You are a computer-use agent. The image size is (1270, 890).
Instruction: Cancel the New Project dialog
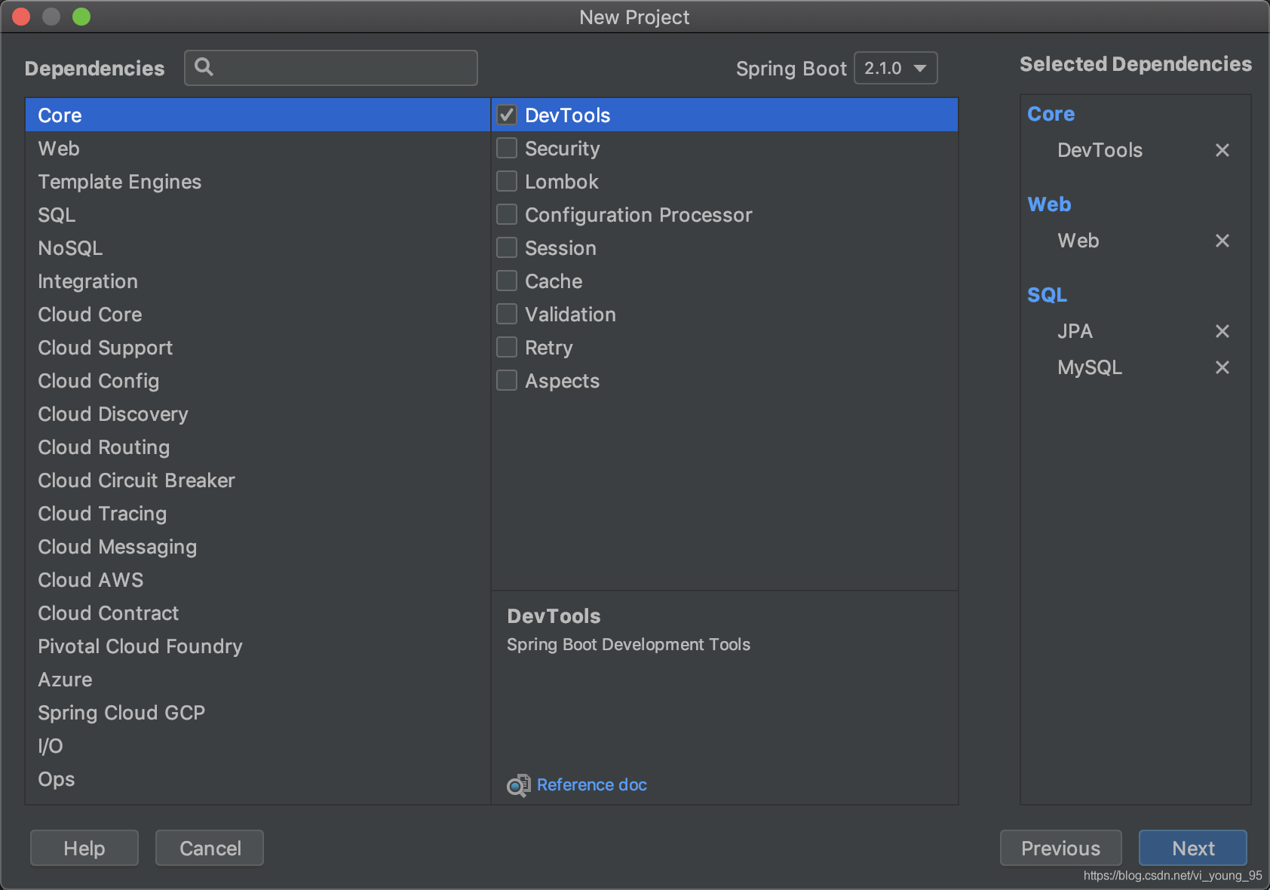210,849
